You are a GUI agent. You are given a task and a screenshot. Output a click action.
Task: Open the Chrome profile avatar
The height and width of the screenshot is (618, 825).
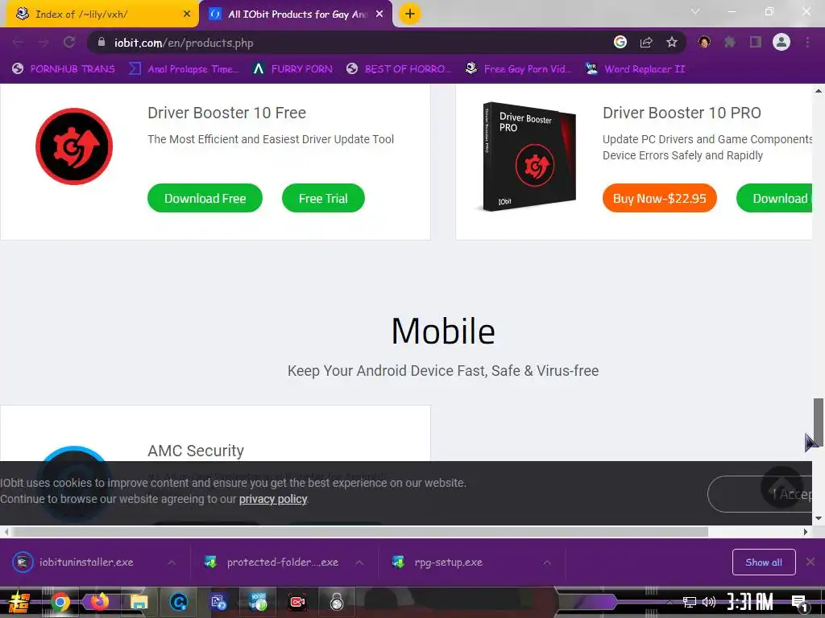(x=781, y=43)
